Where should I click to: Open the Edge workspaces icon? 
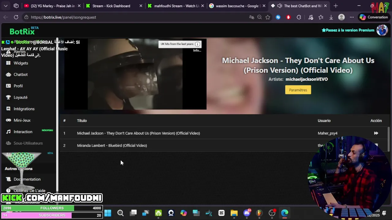point(16,6)
